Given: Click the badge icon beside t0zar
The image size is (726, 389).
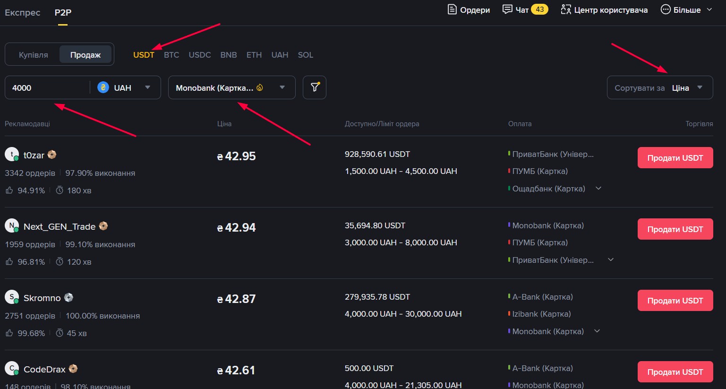Looking at the screenshot, I should (52, 155).
